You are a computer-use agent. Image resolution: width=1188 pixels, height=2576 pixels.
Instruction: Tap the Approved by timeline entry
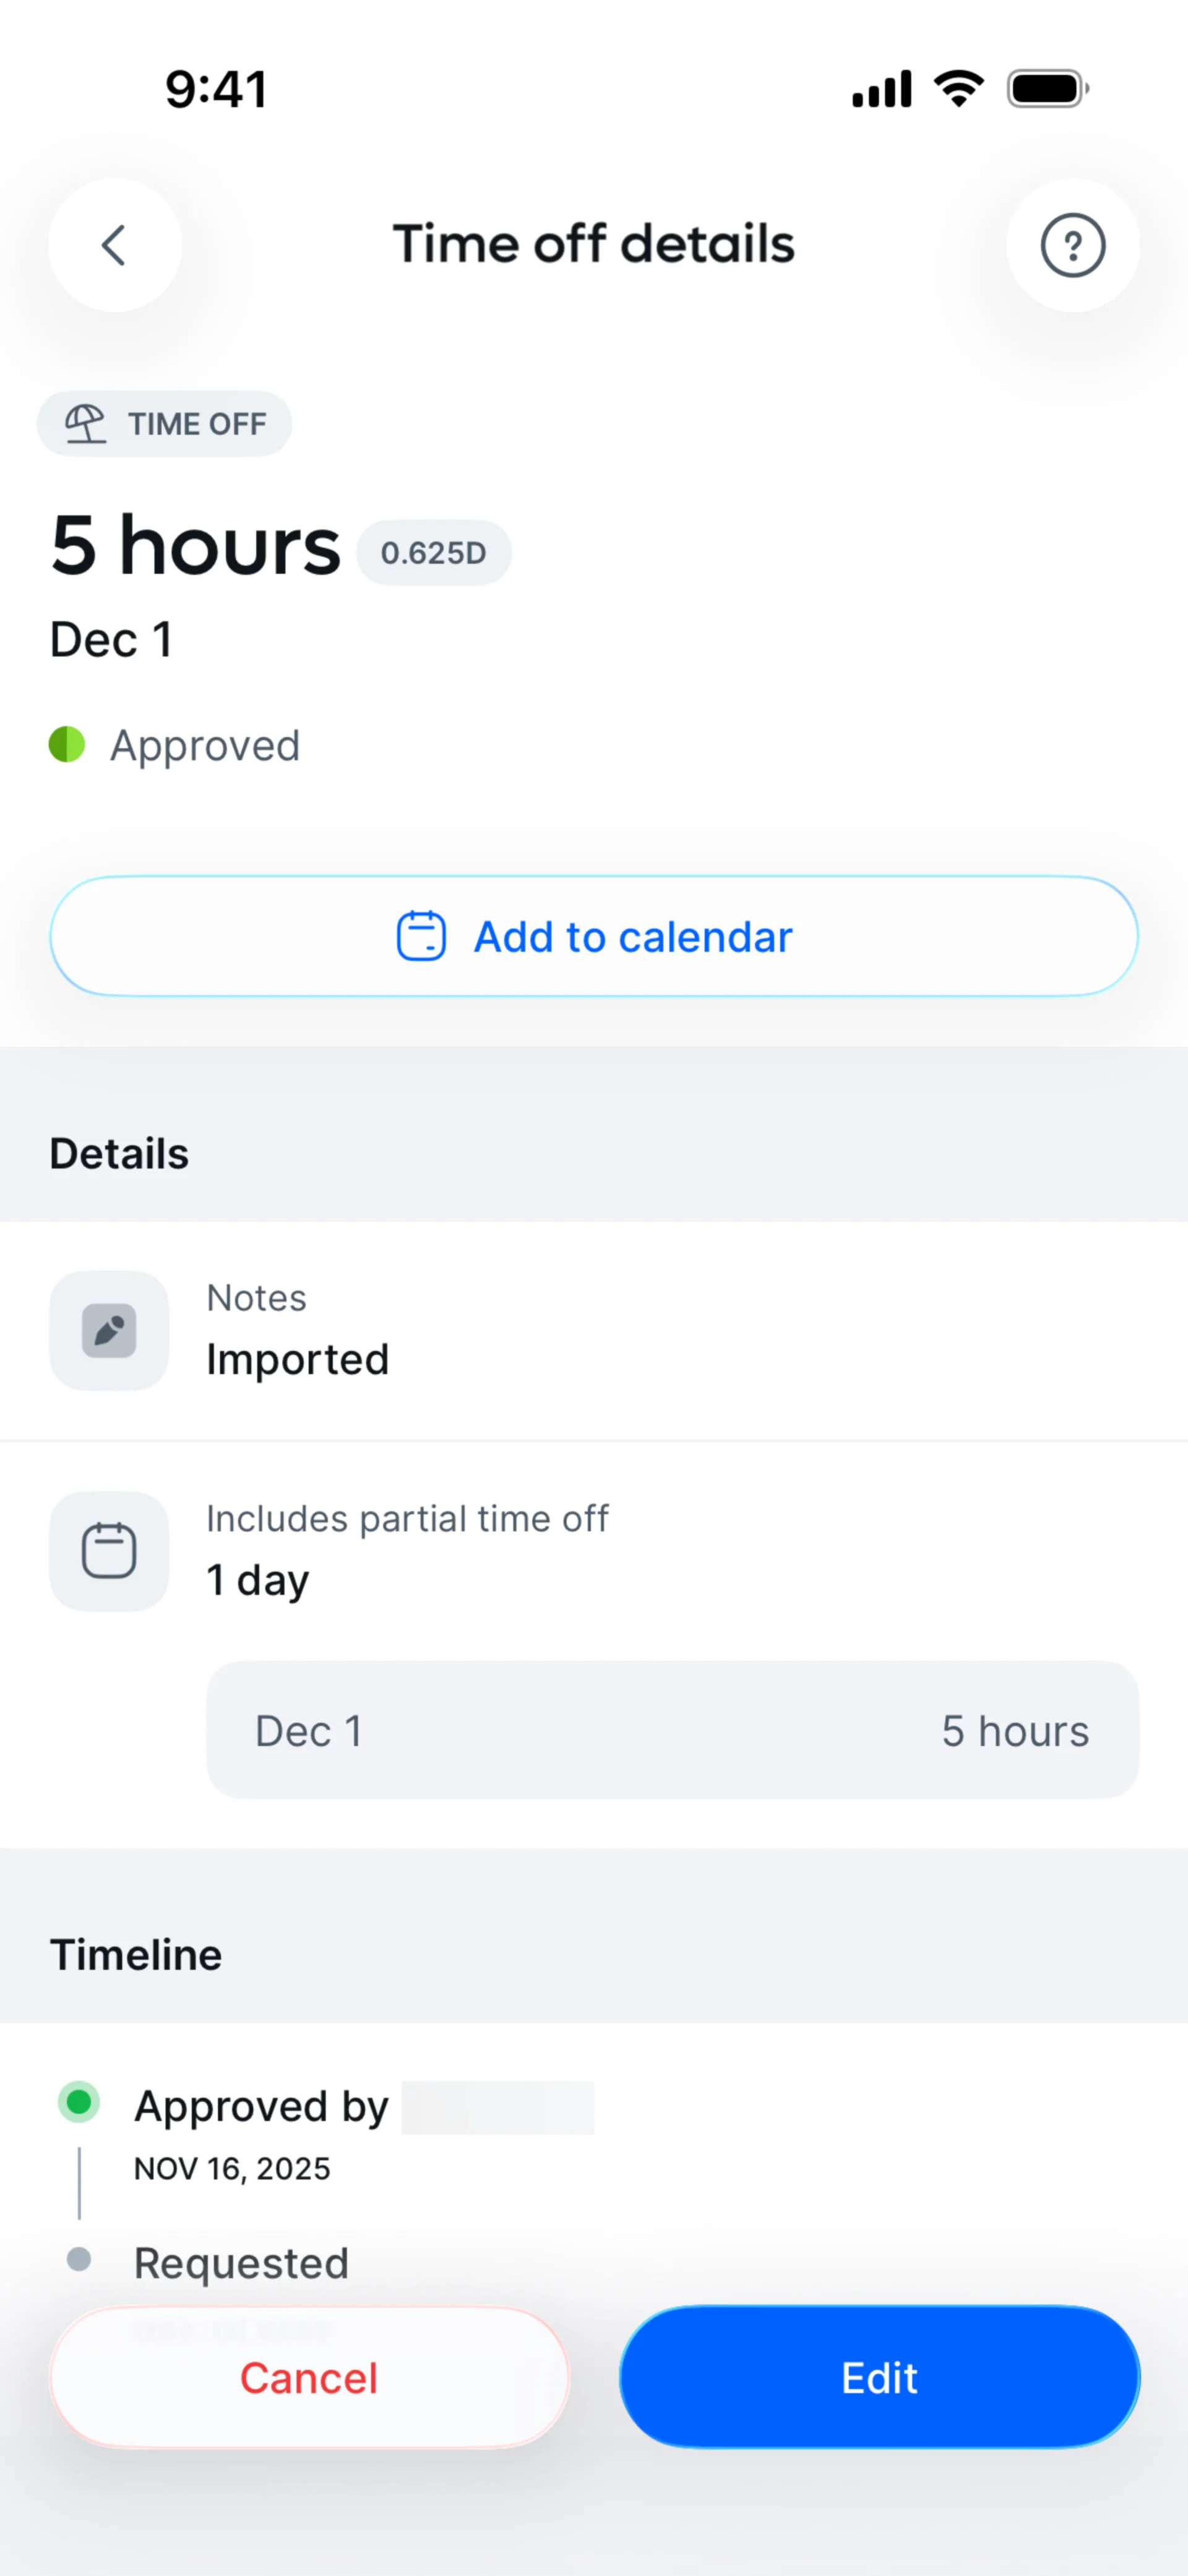coord(262,2107)
